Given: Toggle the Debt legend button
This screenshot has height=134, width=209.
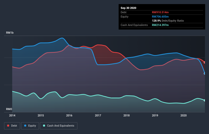Looking at the screenshot, I should (12, 126).
